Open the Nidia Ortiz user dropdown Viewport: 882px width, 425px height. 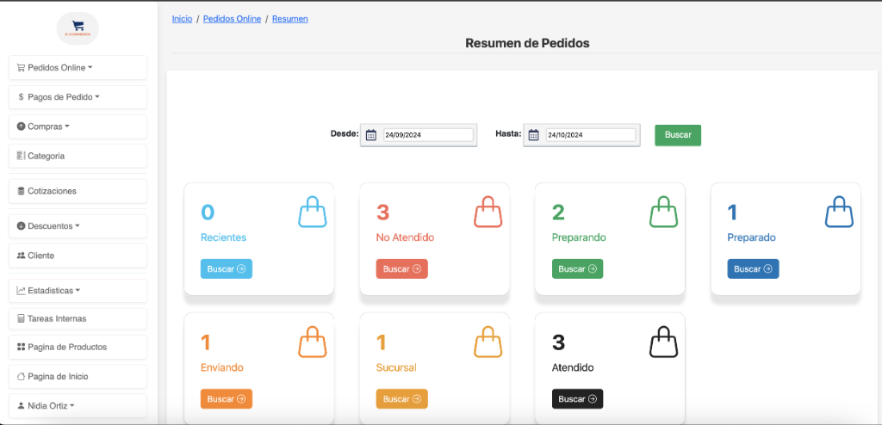click(x=78, y=404)
